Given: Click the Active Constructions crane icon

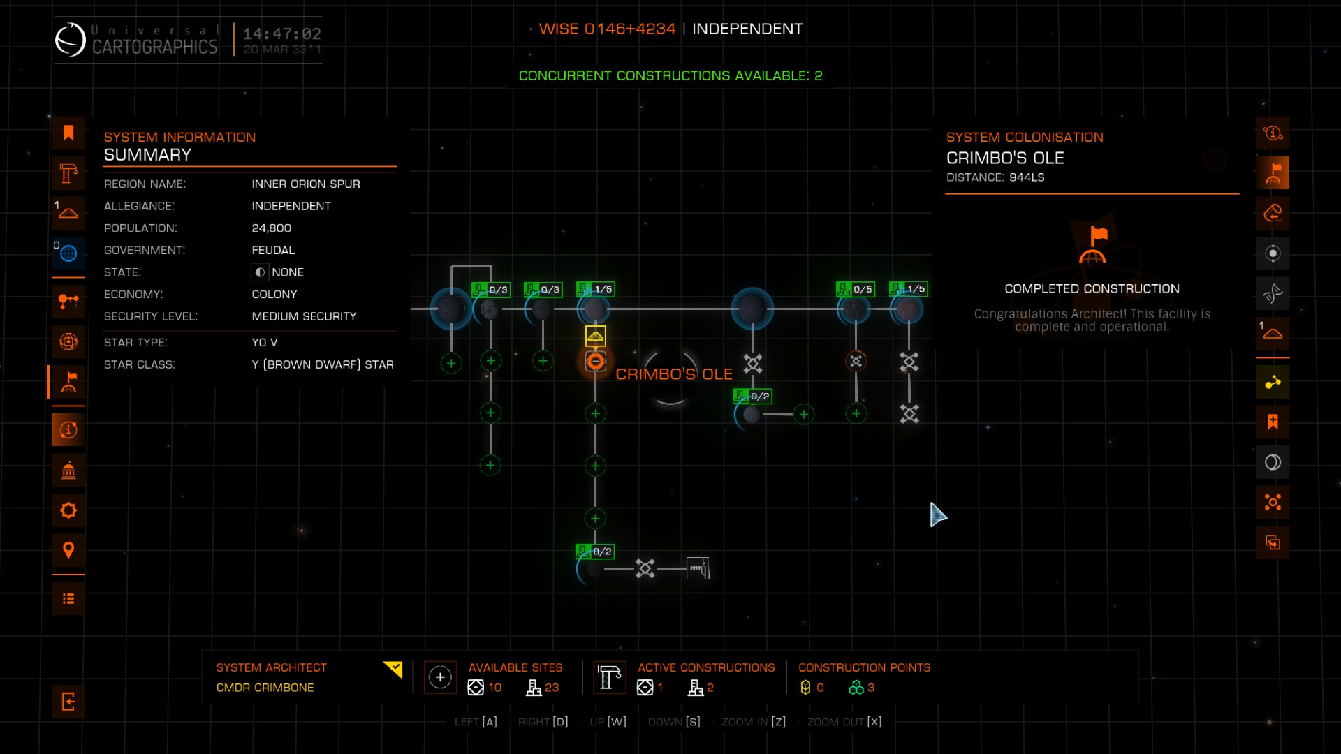Looking at the screenshot, I should (x=609, y=677).
